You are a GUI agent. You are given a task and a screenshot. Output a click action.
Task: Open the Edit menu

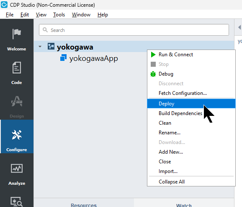tap(25, 15)
